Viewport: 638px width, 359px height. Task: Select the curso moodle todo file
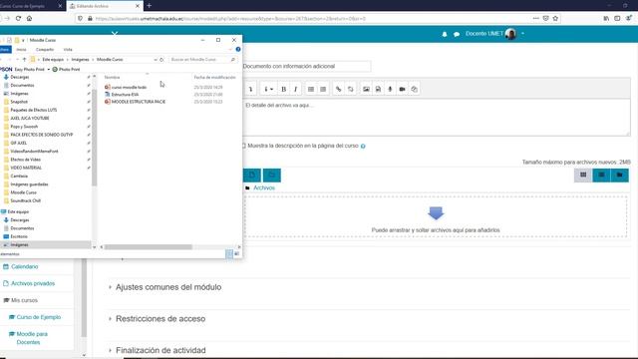click(x=129, y=87)
